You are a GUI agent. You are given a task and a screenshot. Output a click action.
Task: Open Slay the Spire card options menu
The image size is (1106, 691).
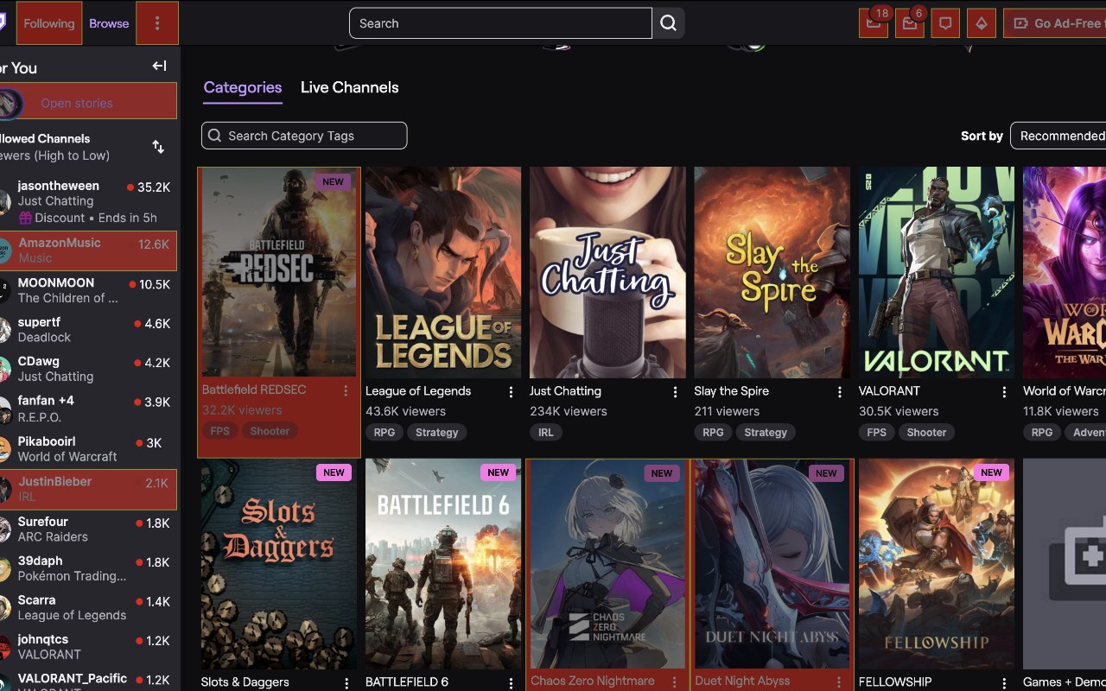pos(839,392)
